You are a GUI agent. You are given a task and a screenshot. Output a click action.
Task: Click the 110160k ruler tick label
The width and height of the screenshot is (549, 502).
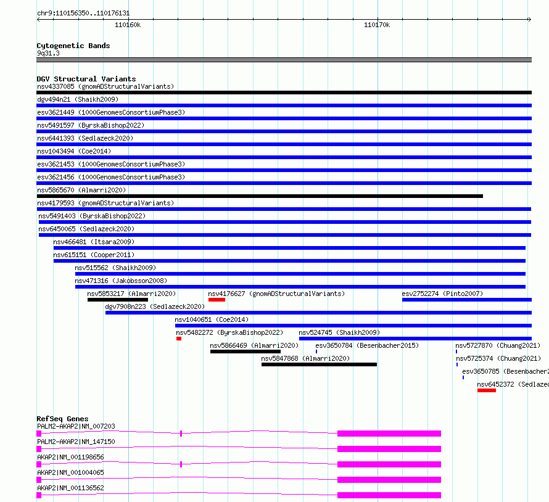pos(128,25)
